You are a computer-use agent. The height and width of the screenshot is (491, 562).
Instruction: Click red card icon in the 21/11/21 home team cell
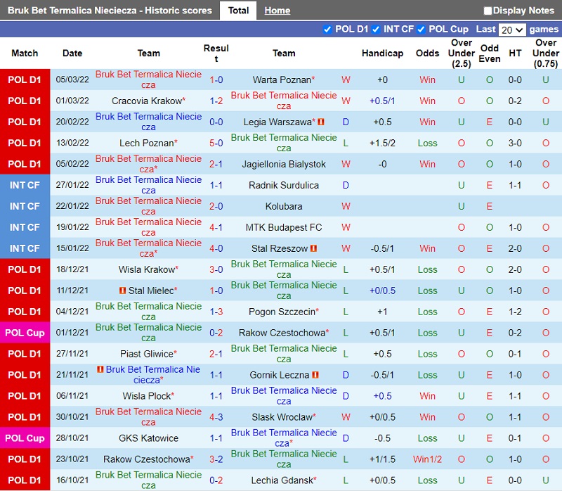tap(100, 369)
